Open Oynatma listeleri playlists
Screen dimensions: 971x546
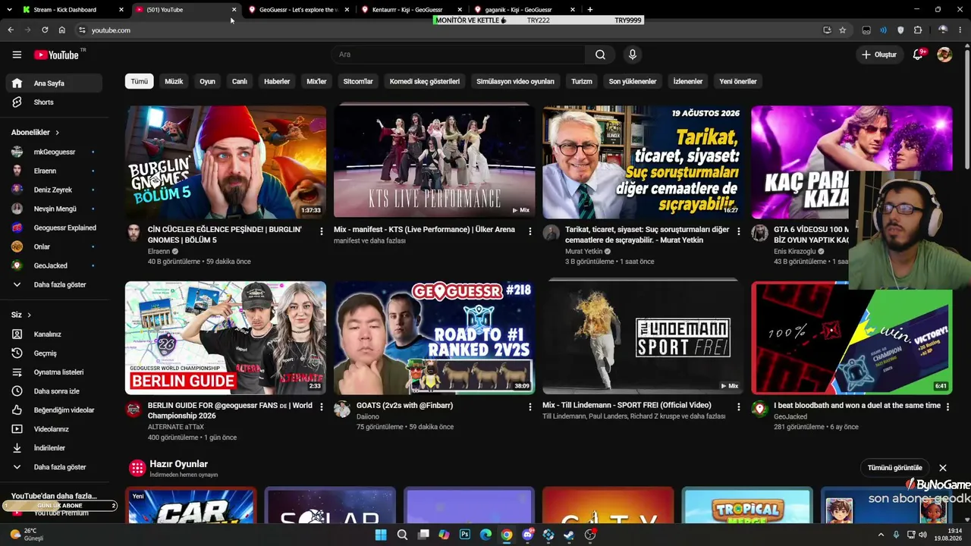(53, 372)
